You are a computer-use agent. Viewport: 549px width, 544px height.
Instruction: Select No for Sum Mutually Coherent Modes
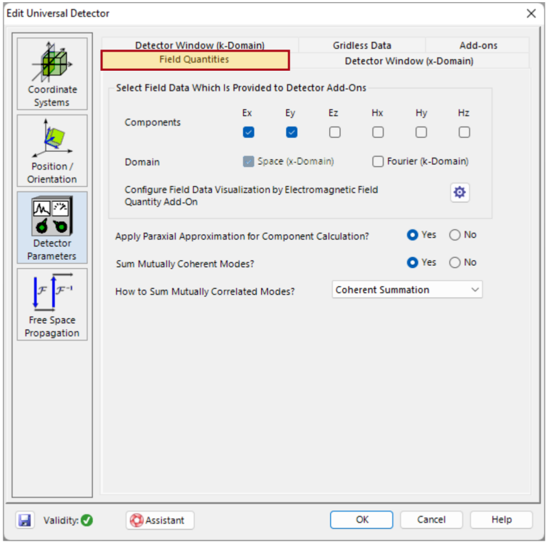(x=454, y=262)
